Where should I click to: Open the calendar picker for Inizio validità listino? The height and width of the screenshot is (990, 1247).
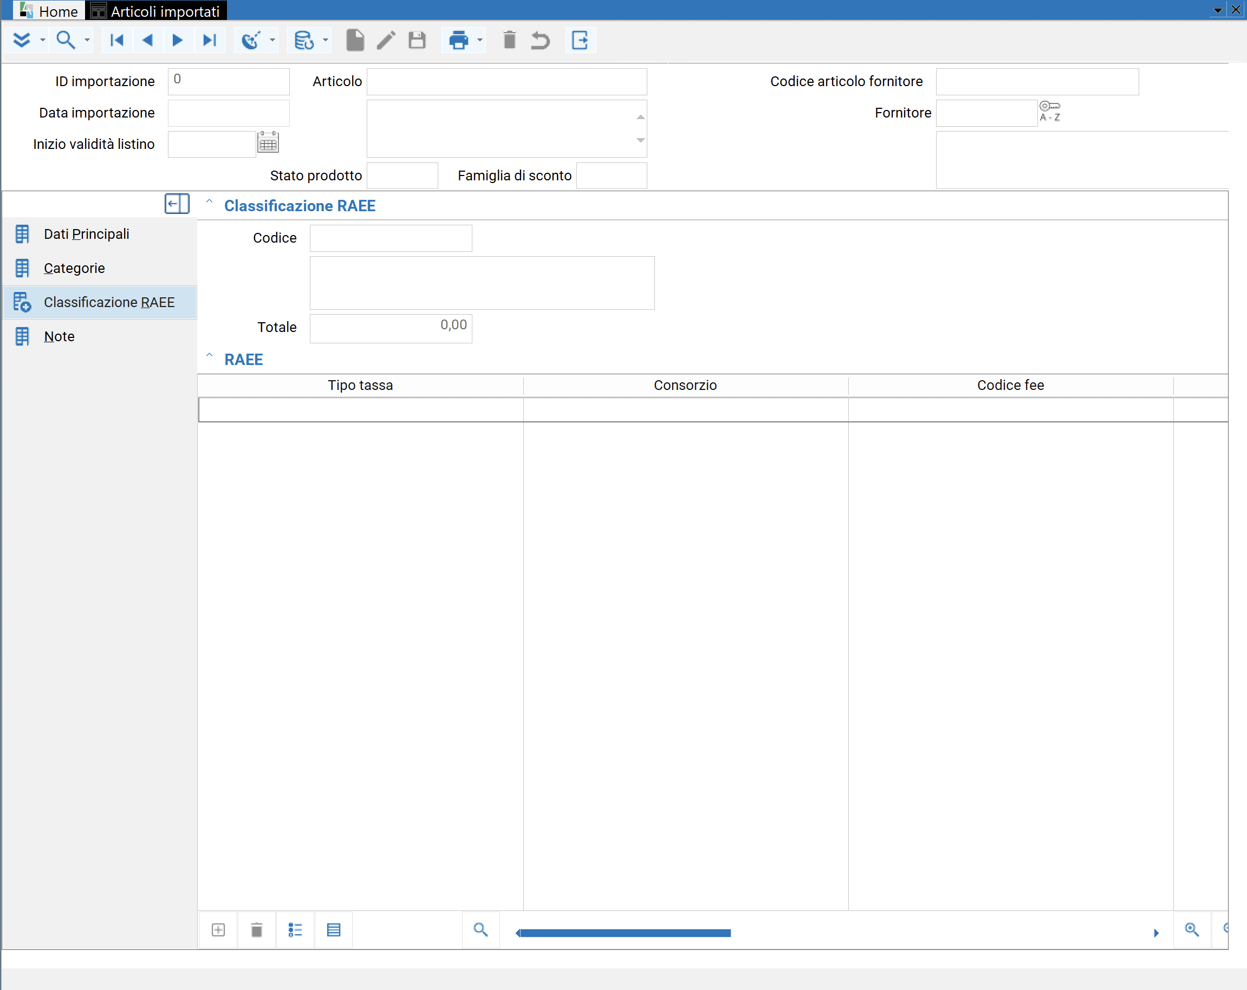pyautogui.click(x=268, y=142)
